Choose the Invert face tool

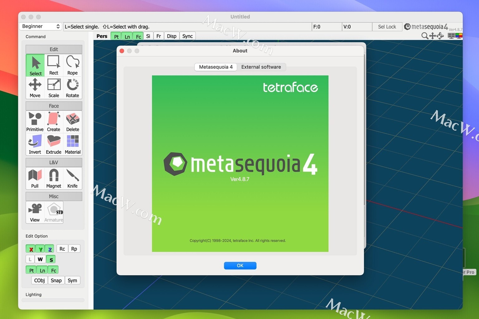point(35,144)
